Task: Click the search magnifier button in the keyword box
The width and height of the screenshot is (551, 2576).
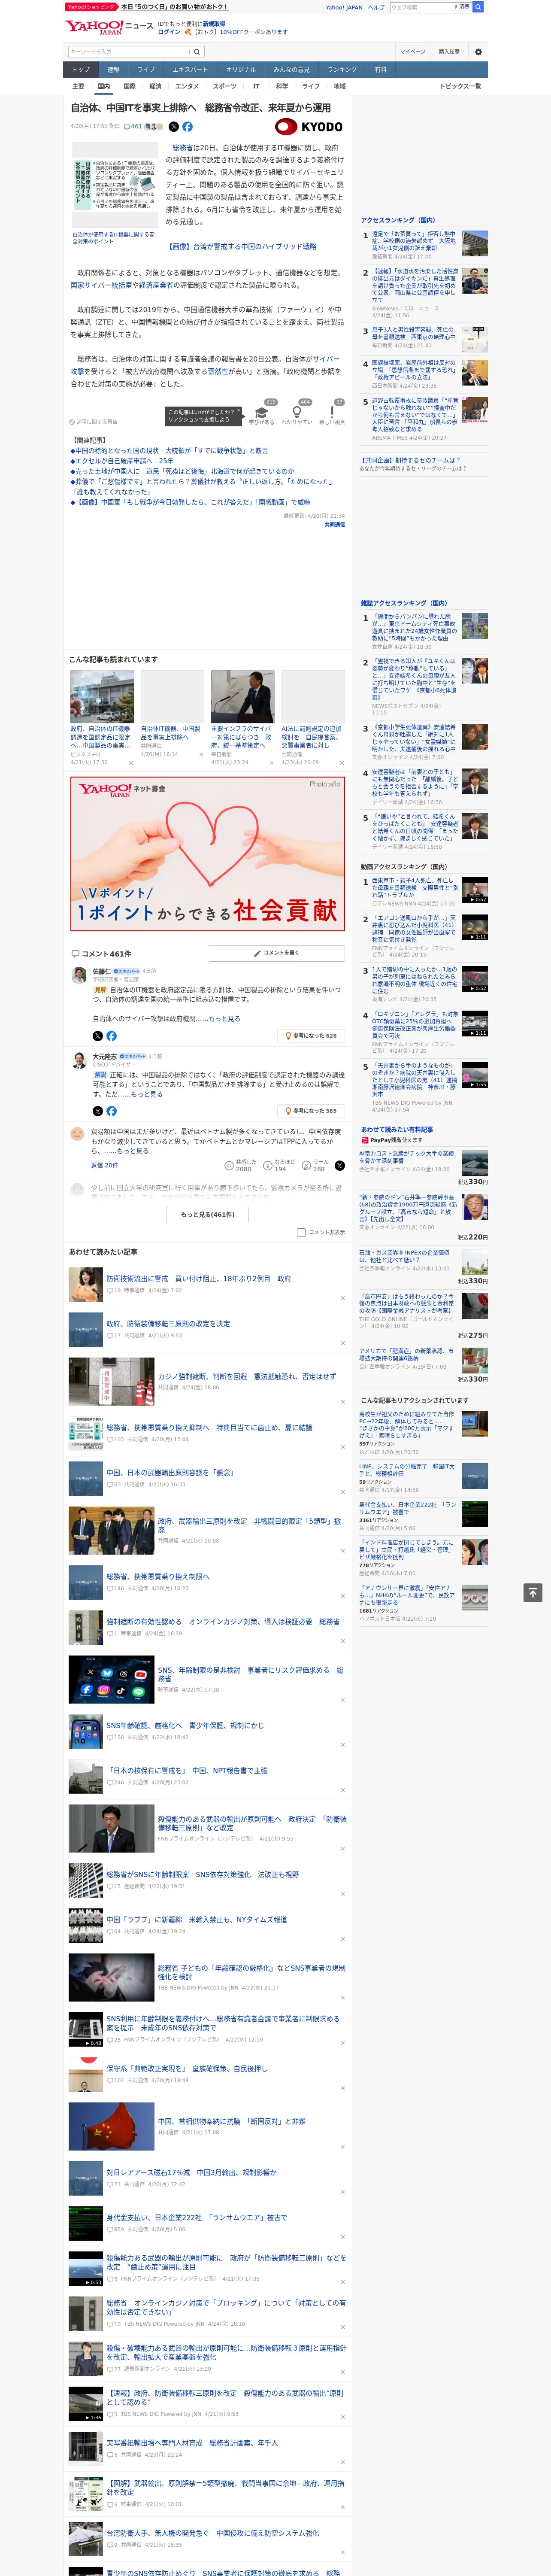Action: (x=197, y=52)
